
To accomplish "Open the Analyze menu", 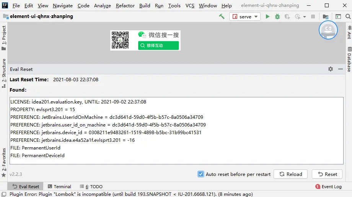I will point(103,5).
